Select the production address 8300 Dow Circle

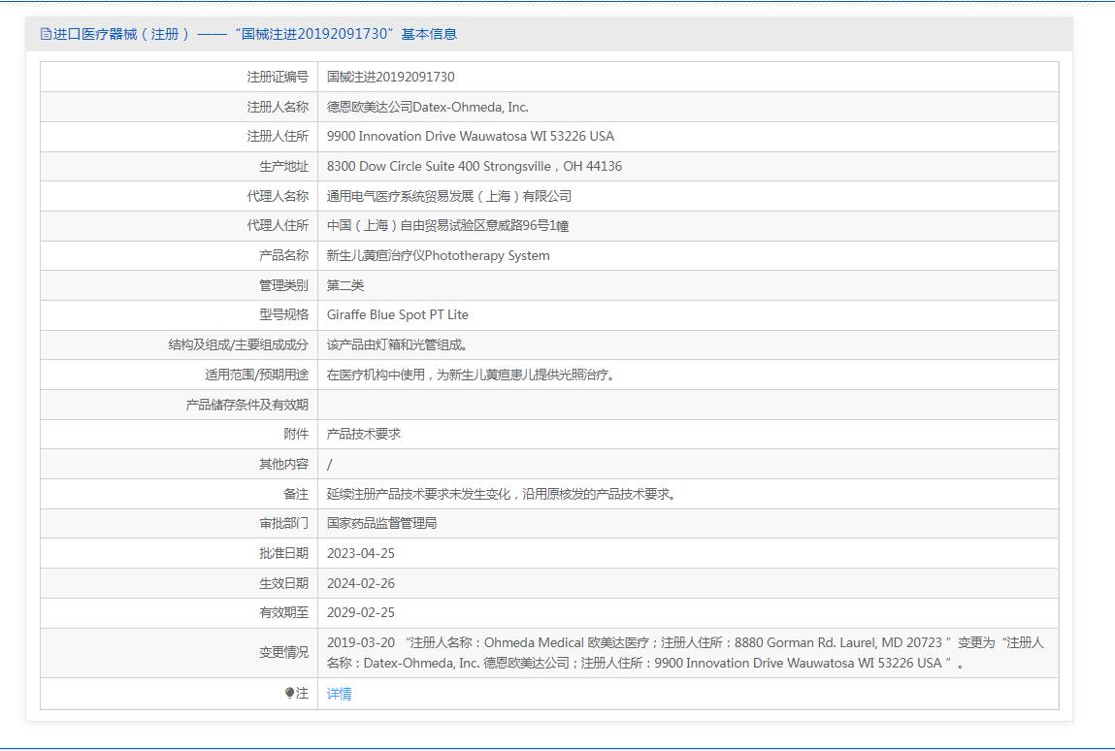(474, 166)
